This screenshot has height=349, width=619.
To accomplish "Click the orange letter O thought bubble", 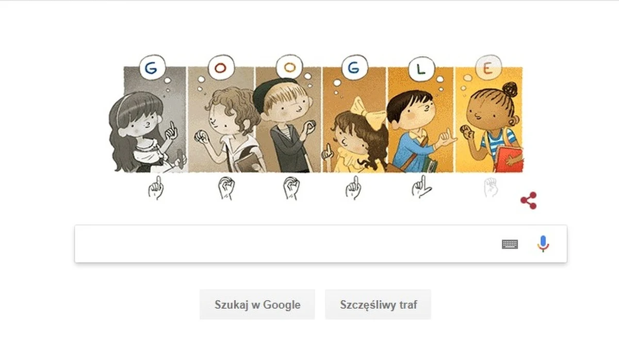I will (x=289, y=66).
